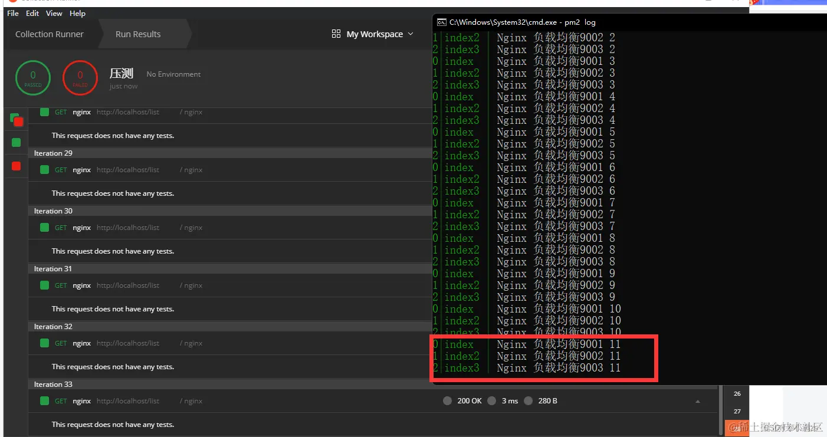
Task: Click the Iteration 30 header
Action: pos(53,211)
